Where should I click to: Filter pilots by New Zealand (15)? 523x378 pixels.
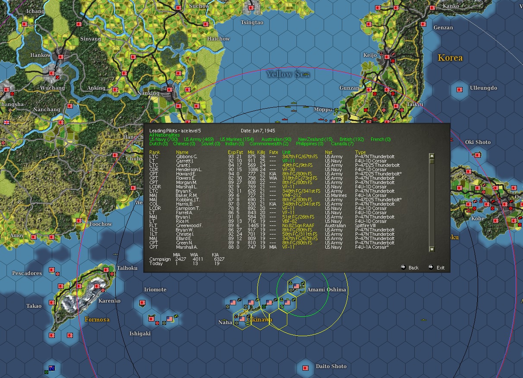click(315, 140)
